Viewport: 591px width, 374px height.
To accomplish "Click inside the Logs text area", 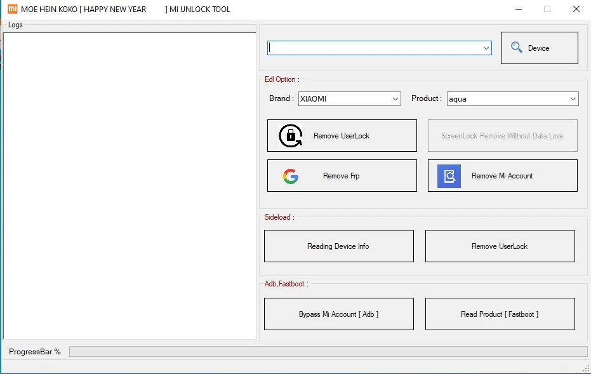I will (129, 186).
